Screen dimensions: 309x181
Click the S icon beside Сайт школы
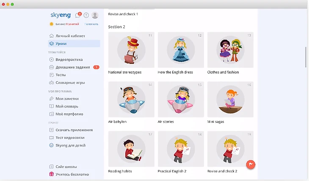click(x=52, y=167)
